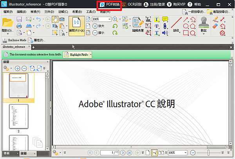Image resolution: width=235 pixels, height=159 pixels.
Task: Pick the red line drawing tool
Action: click(176, 23)
